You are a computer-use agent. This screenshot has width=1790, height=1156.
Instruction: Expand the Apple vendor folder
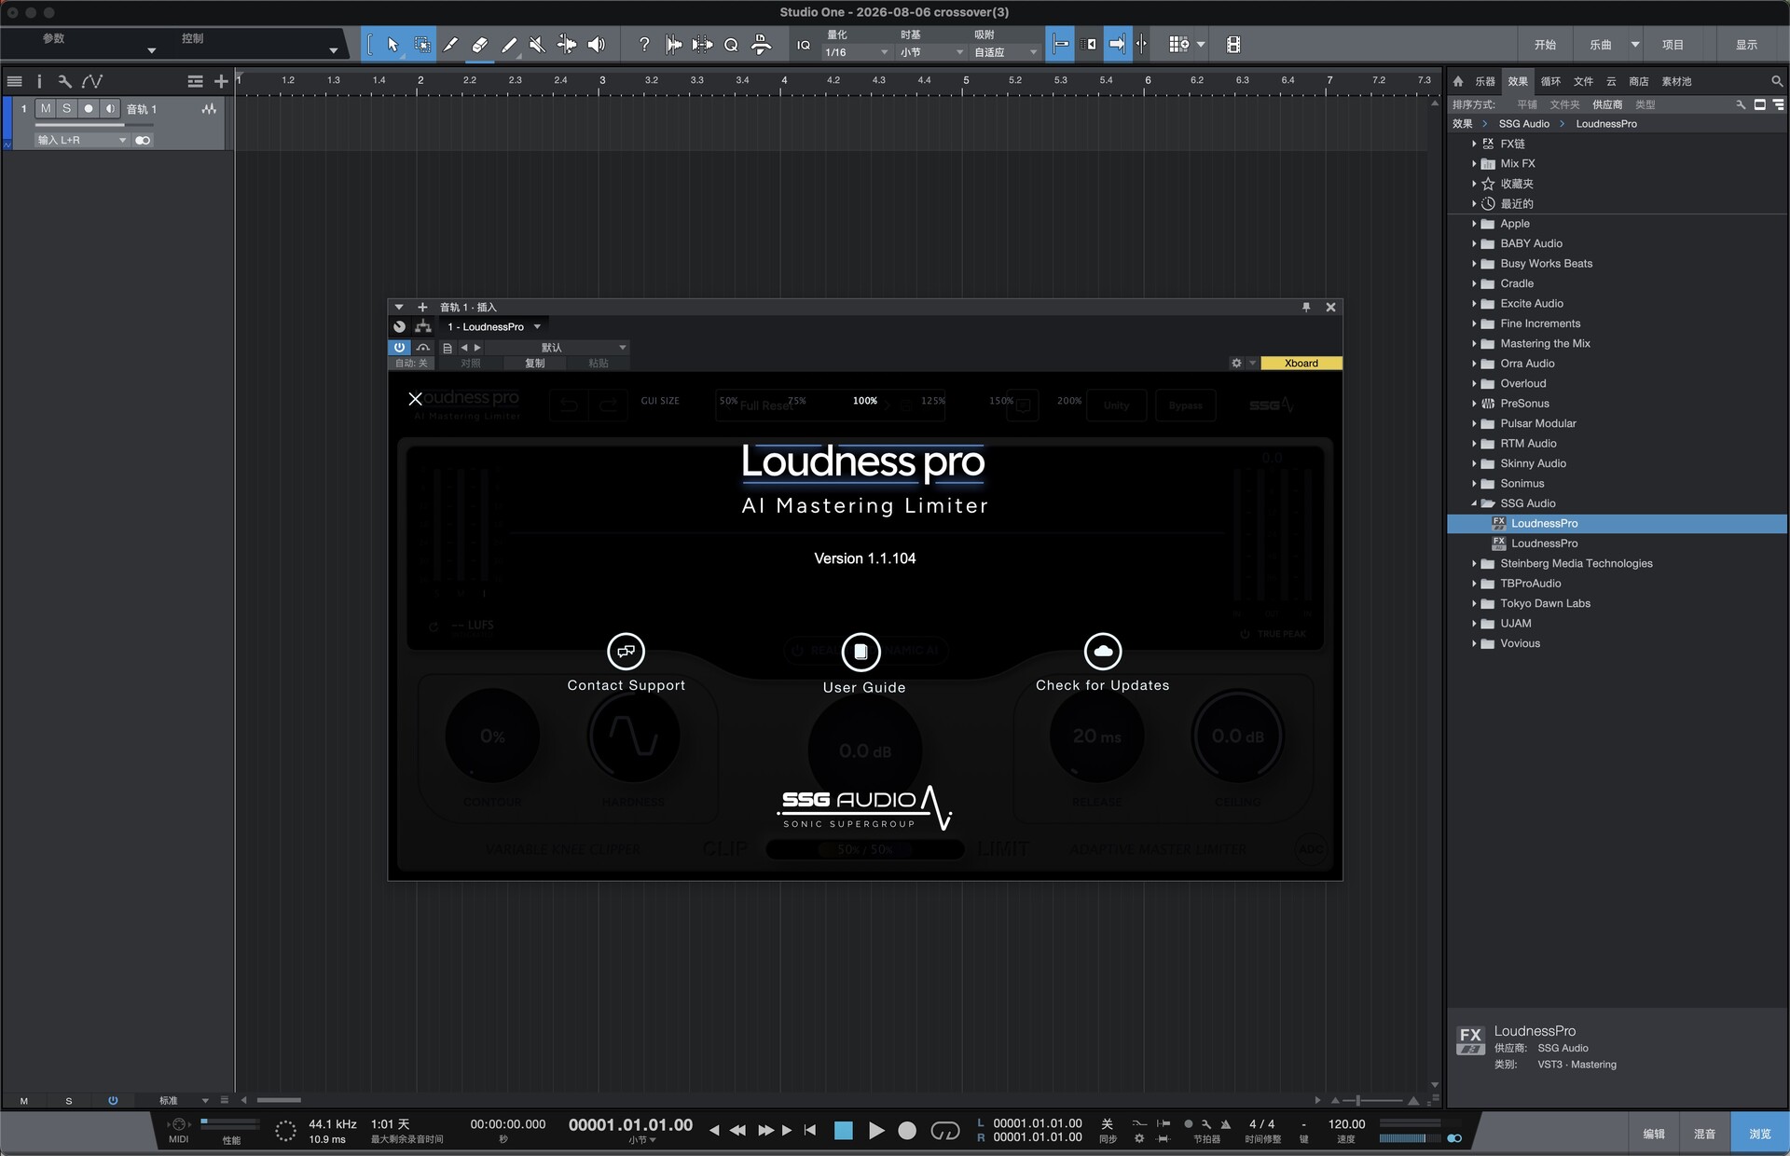pyautogui.click(x=1474, y=224)
